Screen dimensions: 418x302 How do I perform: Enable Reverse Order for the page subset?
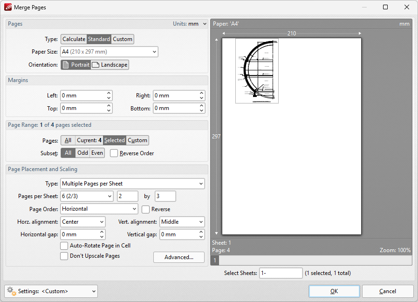(113, 153)
